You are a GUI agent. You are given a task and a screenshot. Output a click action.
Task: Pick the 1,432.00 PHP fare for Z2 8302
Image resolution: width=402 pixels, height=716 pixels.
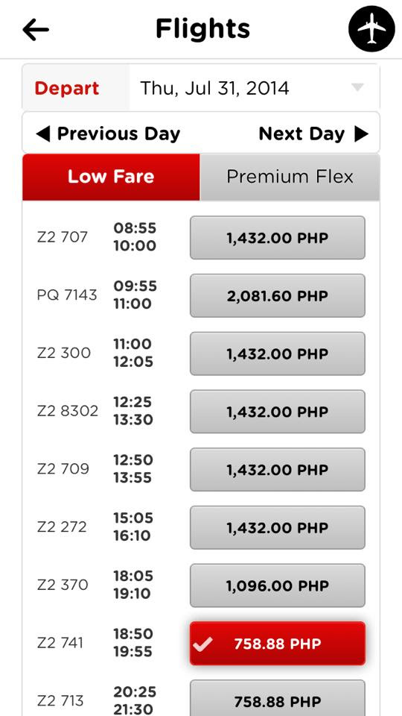[277, 412]
